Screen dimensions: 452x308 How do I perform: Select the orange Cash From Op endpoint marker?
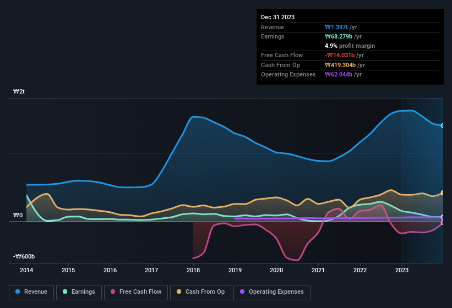tap(443, 193)
